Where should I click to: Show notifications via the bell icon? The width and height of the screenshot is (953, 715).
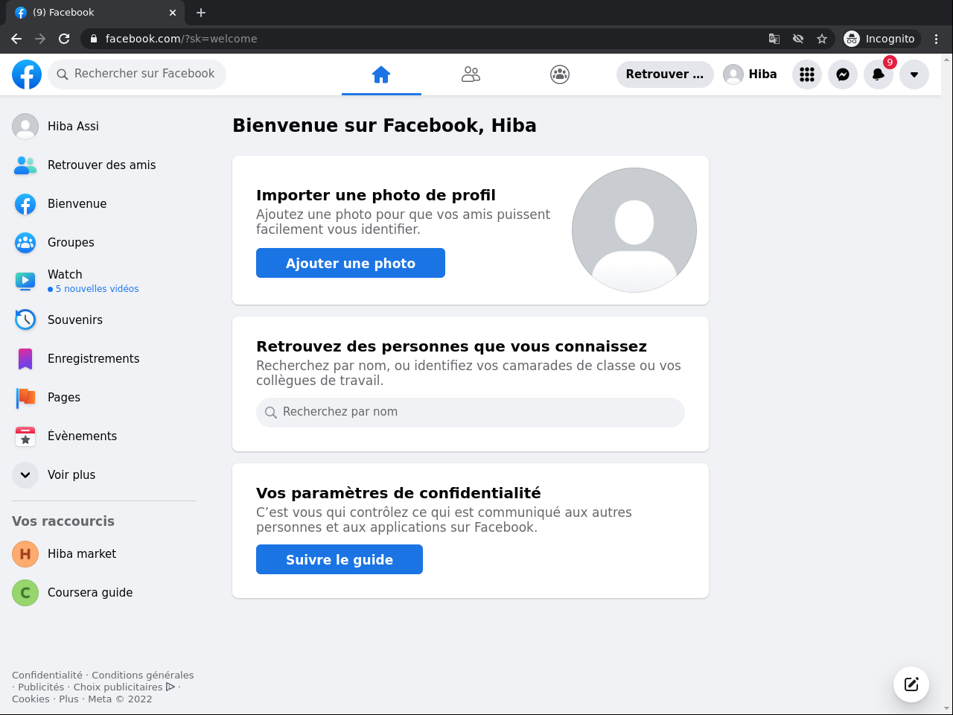879,74
